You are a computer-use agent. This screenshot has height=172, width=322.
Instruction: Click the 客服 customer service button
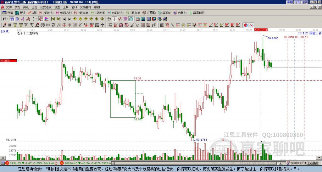[290, 2]
